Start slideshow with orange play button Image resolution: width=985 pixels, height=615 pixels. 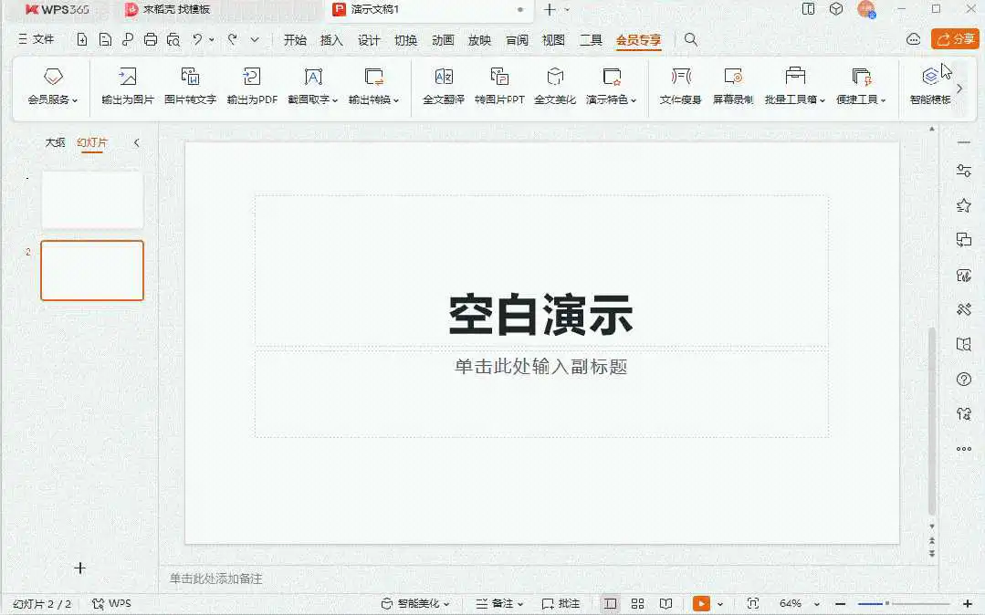click(x=701, y=604)
